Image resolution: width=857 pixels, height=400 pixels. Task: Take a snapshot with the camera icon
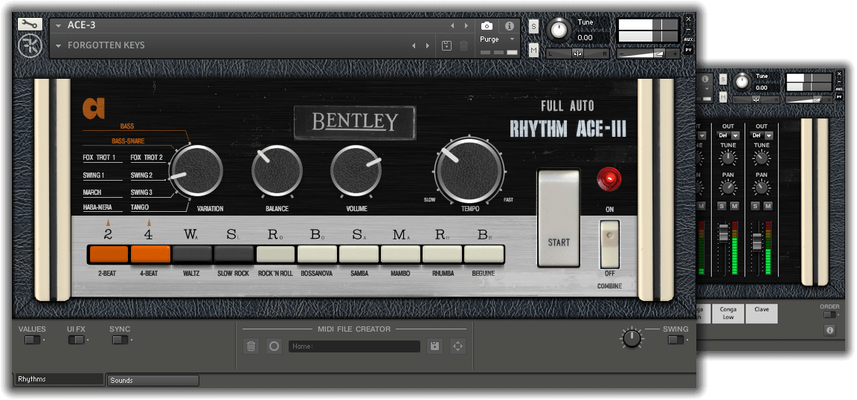(x=487, y=26)
